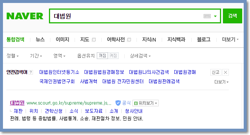Open related search 대법원법원경매정보
Viewport: 250px width, 135px height.
104,72
